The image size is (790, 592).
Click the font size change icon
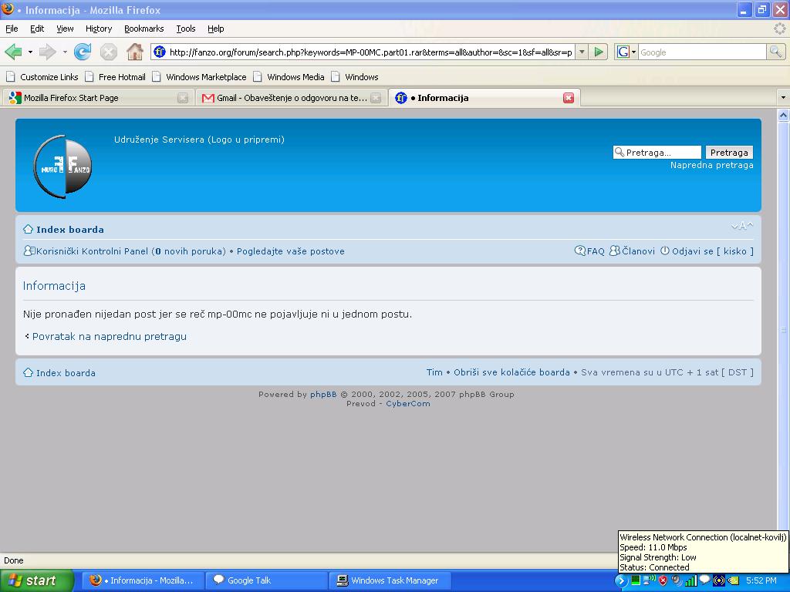(x=741, y=226)
